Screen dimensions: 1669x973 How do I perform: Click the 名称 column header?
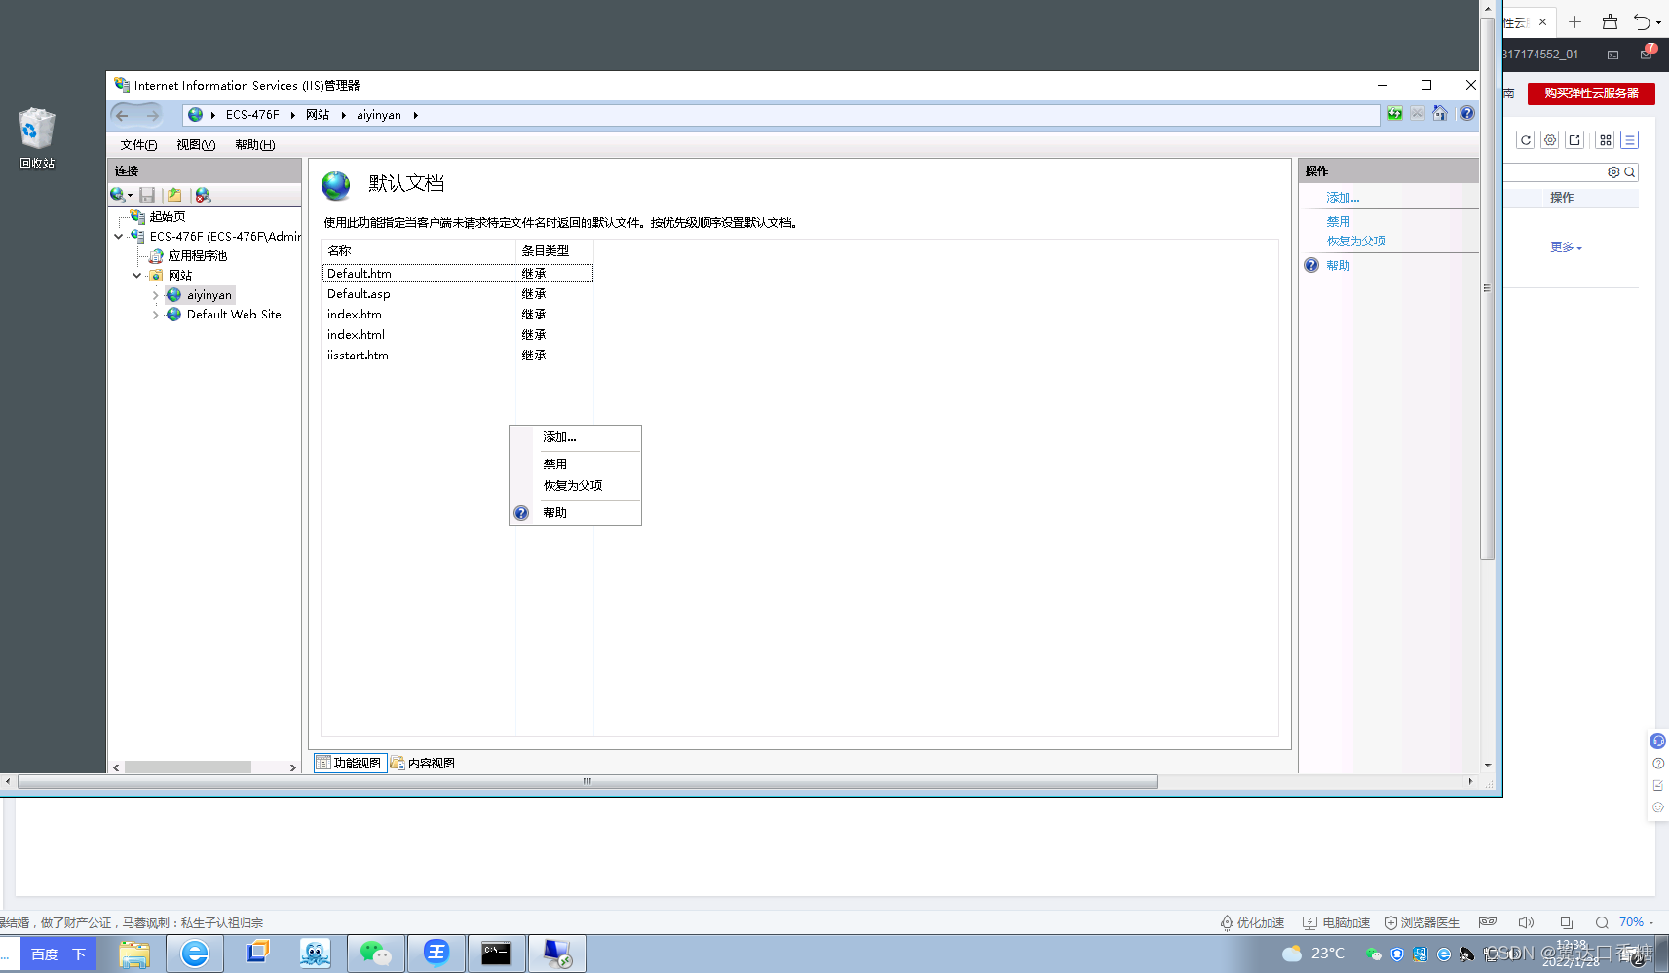[x=418, y=251]
